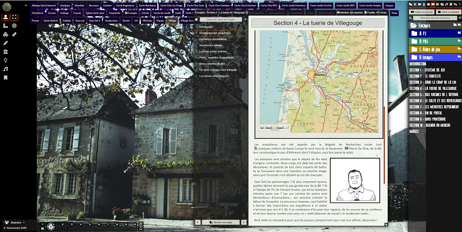Viewport: 462px width, 232px height.
Task: Open the Journal Notes bookmark tool
Action: tap(6, 77)
